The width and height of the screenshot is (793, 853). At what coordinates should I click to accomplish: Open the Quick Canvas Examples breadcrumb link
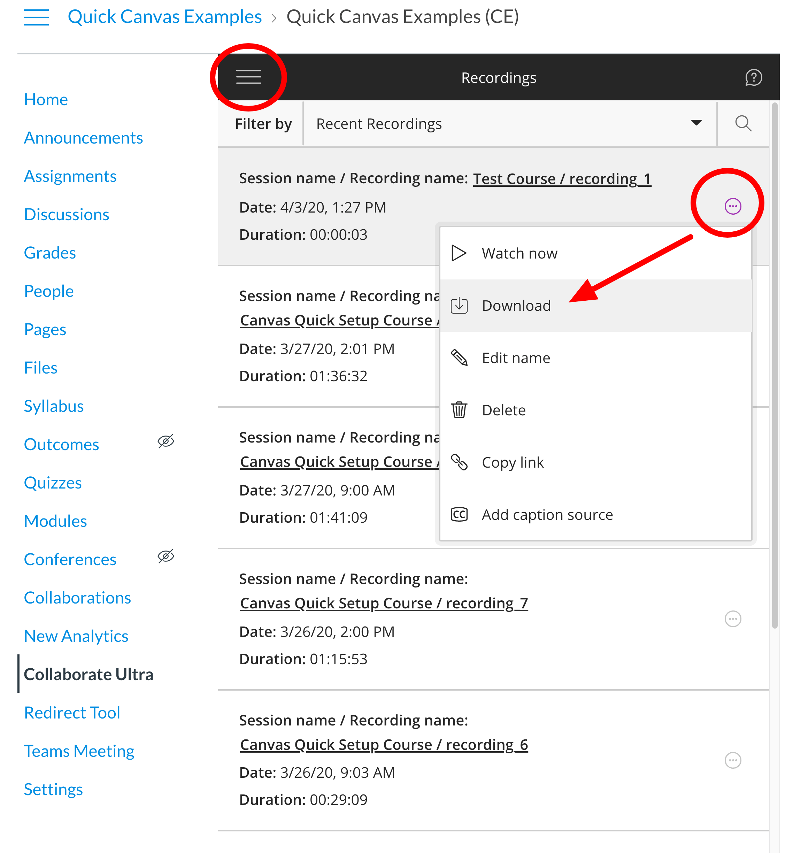[165, 17]
